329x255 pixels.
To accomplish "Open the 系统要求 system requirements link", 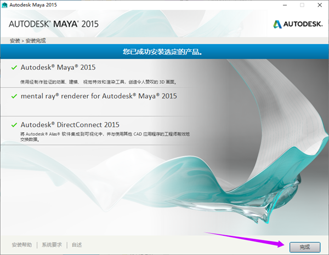I will click(x=53, y=245).
